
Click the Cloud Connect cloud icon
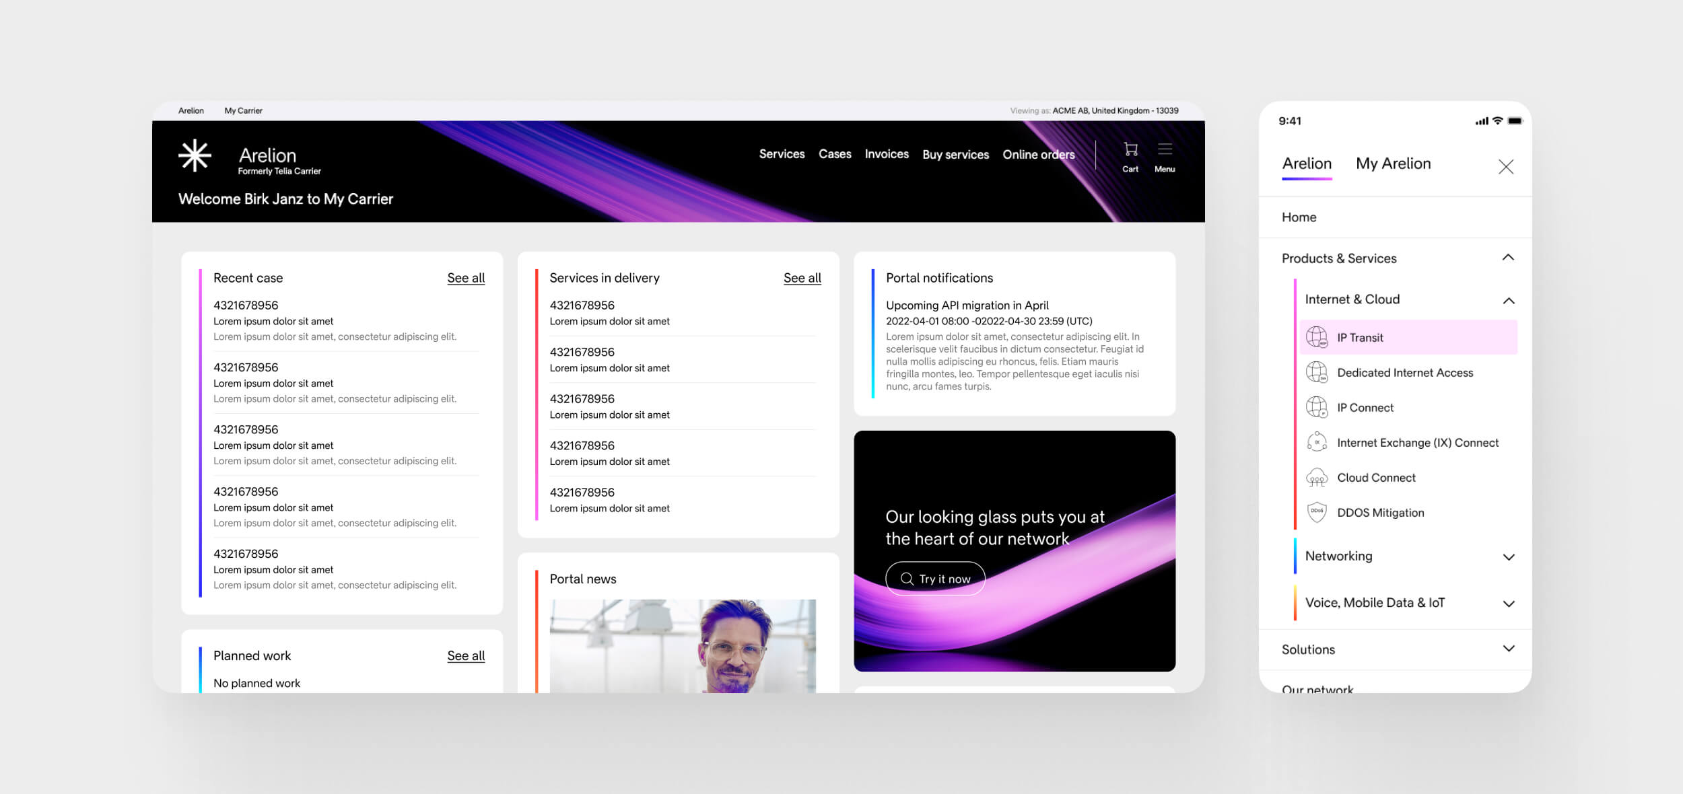pos(1317,478)
